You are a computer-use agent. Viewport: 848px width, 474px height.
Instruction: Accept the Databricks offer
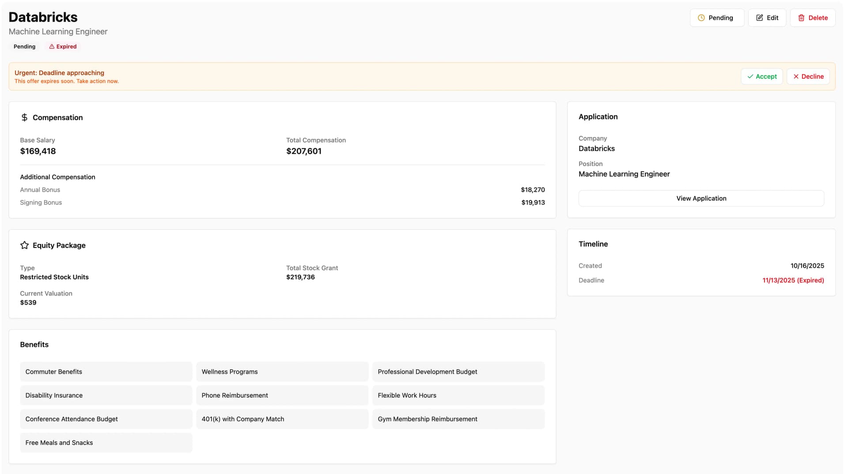(762, 76)
